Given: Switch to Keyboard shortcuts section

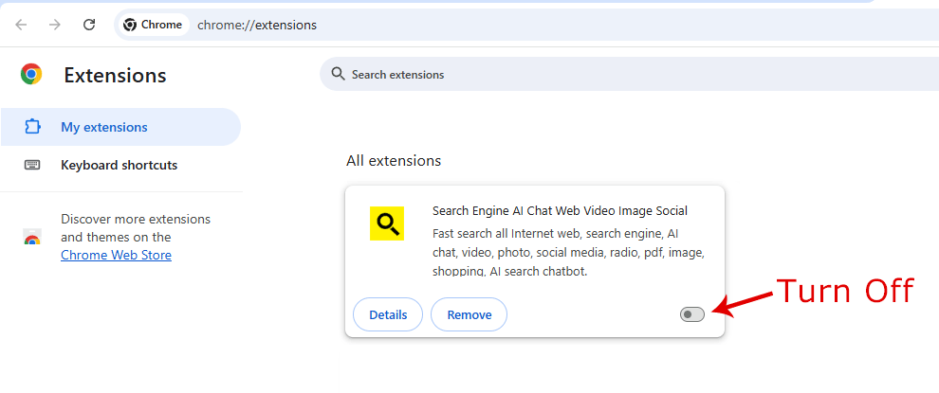Looking at the screenshot, I should point(119,165).
